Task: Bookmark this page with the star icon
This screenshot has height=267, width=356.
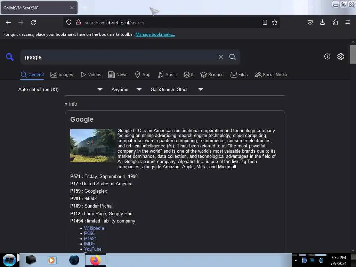Action: click(x=275, y=22)
